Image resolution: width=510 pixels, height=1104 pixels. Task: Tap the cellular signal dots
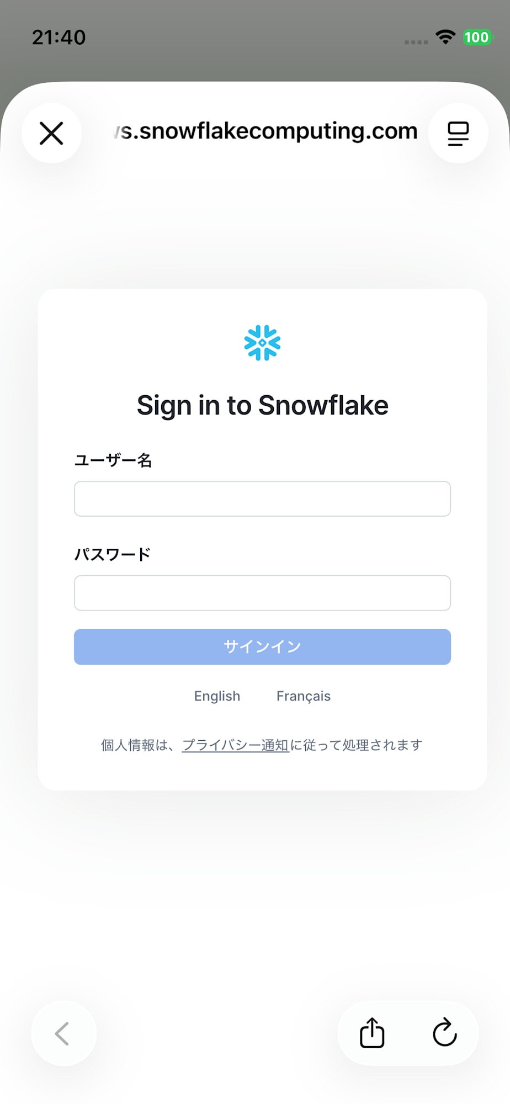[416, 42]
